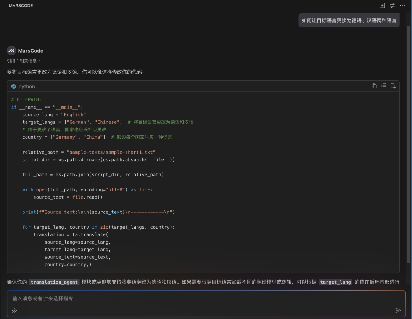412x319 pixels.
Task: Click the user message bubble about 德语、汉语
Action: point(349,21)
